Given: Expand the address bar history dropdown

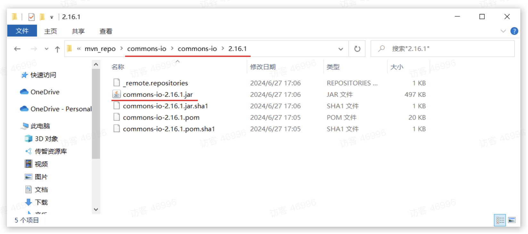Looking at the screenshot, I should click(x=341, y=49).
